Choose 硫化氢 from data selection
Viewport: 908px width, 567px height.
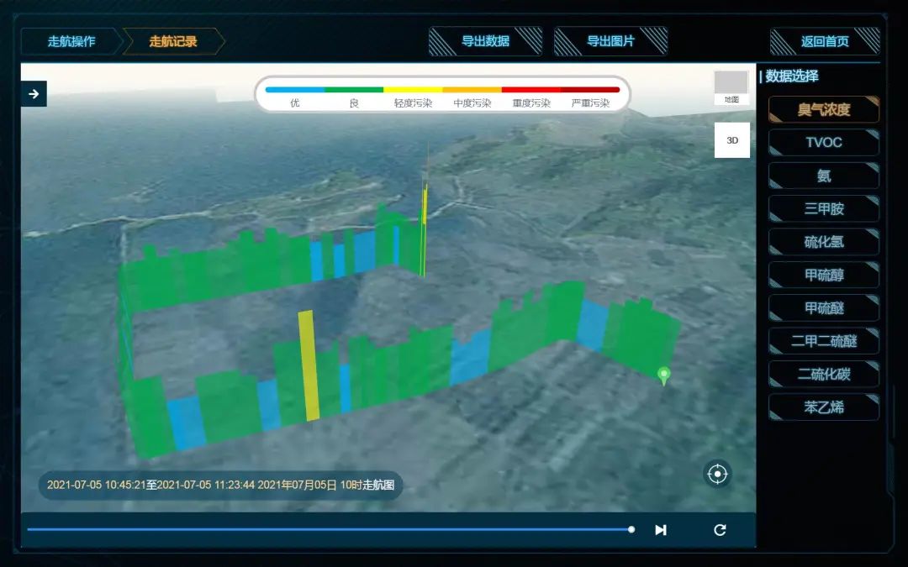[x=824, y=242]
